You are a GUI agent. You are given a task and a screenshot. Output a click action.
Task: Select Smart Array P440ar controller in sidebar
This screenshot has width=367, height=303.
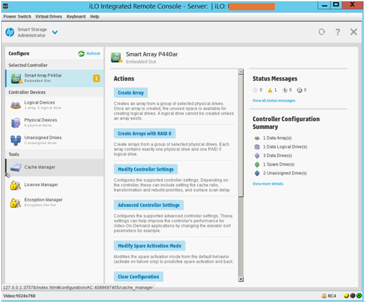(x=55, y=78)
